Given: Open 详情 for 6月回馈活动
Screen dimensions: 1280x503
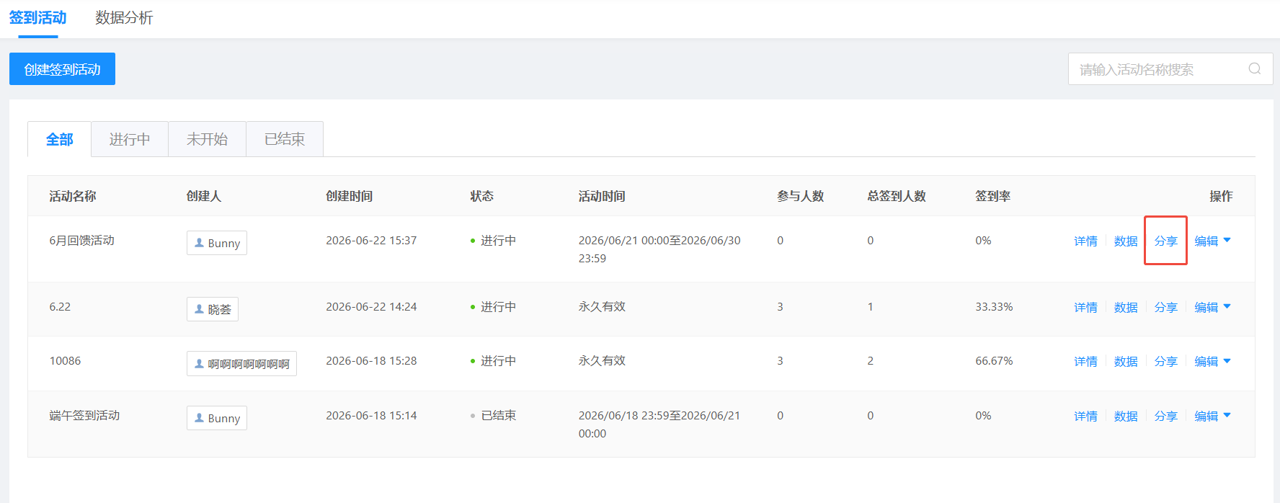Looking at the screenshot, I should click(x=1085, y=241).
